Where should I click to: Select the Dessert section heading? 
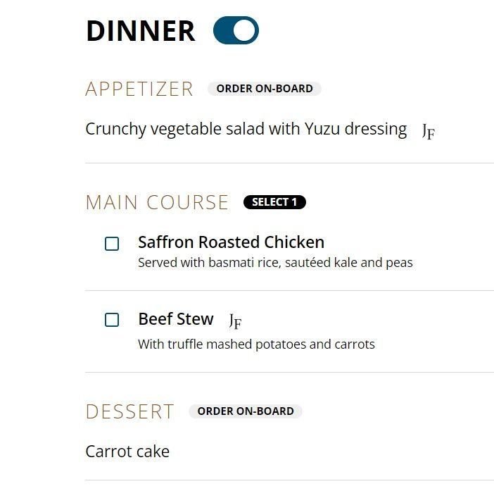coord(129,412)
